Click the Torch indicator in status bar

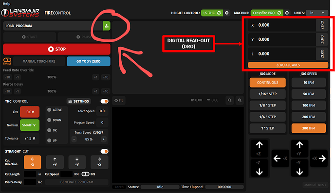pos(119,187)
